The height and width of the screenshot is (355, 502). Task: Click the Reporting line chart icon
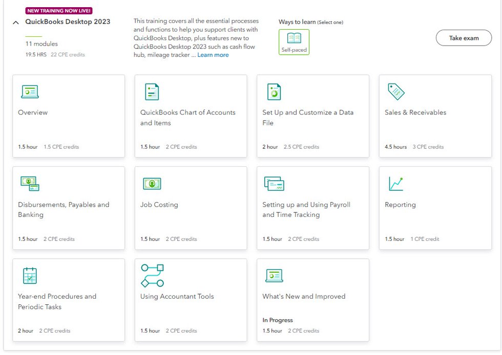(x=395, y=184)
